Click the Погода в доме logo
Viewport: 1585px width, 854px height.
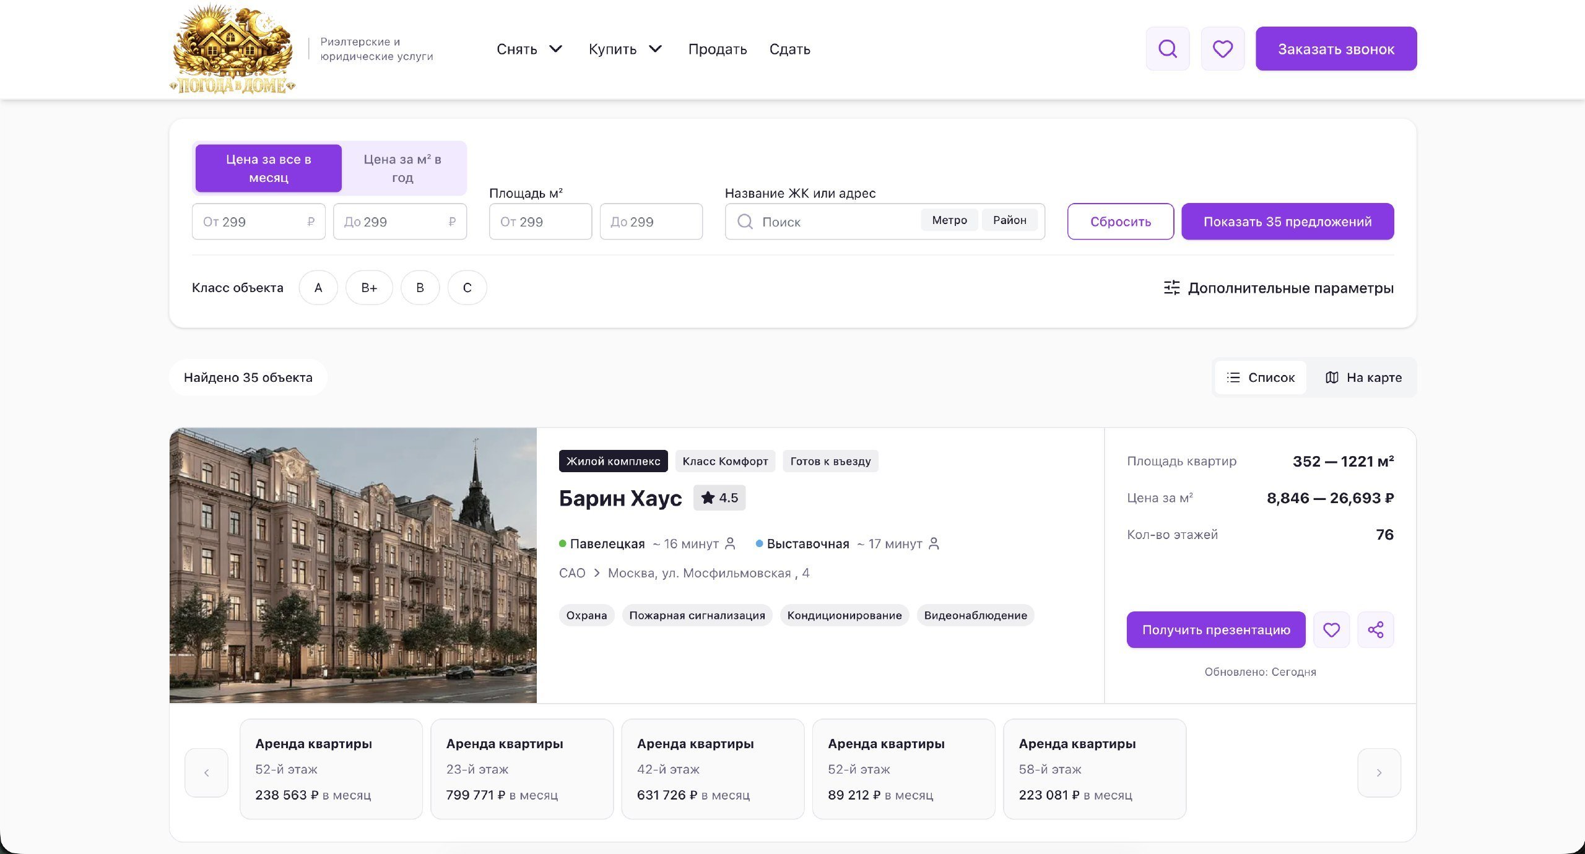pyautogui.click(x=232, y=50)
